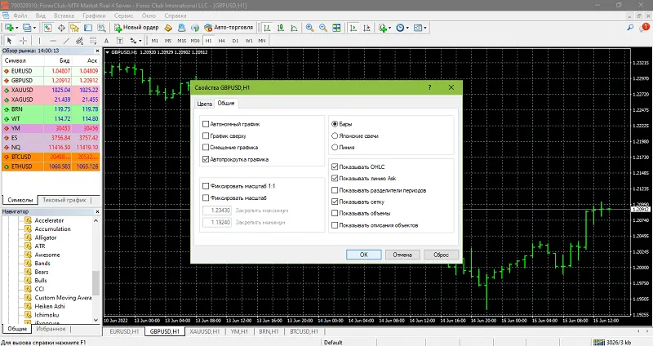Enable the Фиксировать масштаб 1:1 checkbox
This screenshot has width=653, height=346.
pyautogui.click(x=206, y=186)
